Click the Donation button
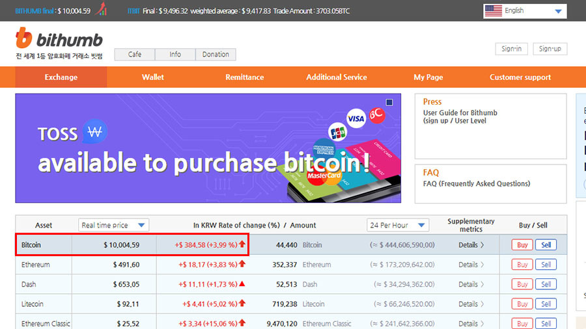Screen dimensions: 586x329 pyautogui.click(x=216, y=55)
